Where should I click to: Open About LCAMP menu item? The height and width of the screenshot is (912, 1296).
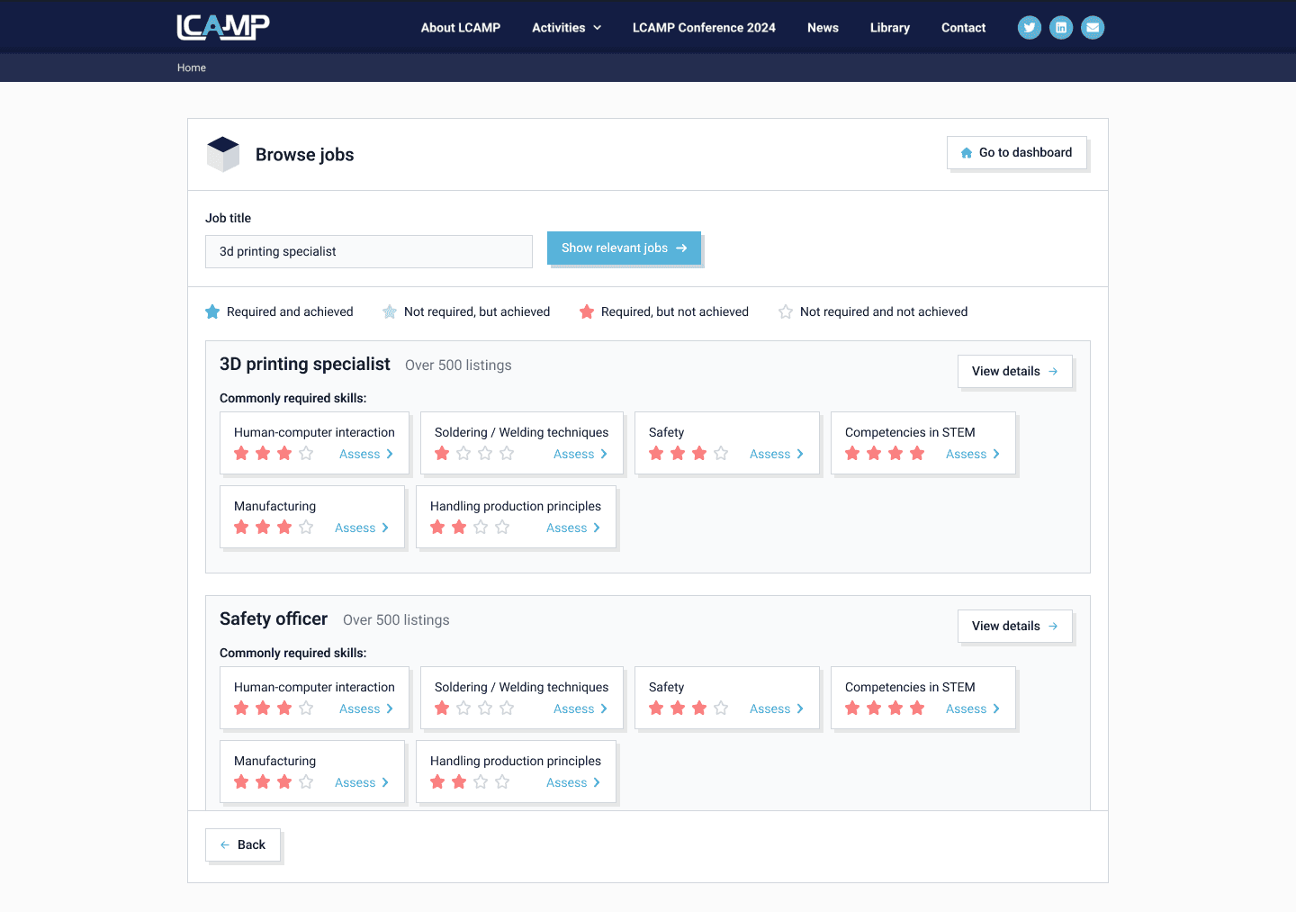tap(461, 28)
